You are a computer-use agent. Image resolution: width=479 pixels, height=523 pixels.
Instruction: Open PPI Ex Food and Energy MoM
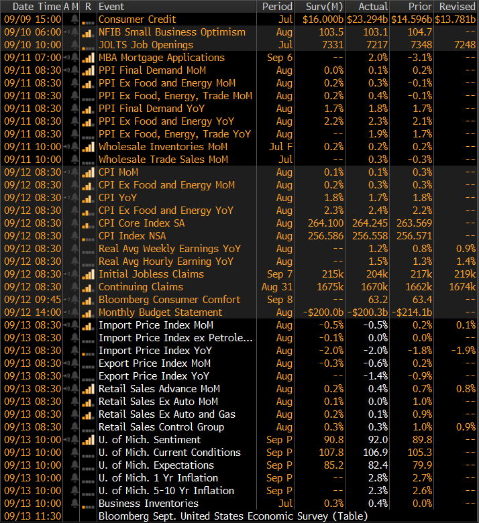[167, 83]
